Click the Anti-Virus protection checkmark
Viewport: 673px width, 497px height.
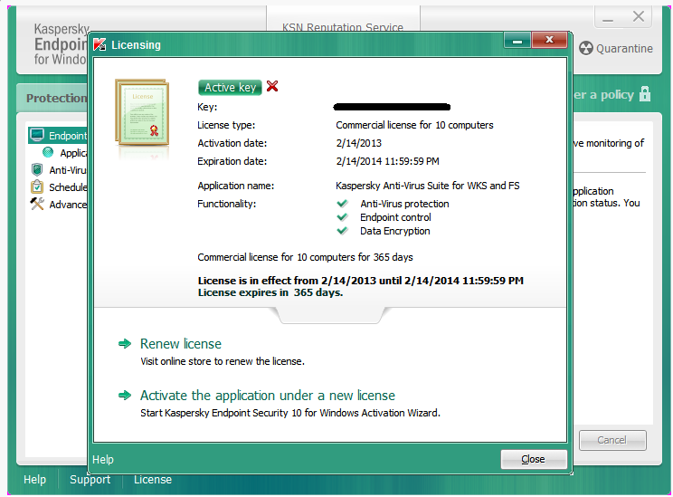[342, 204]
